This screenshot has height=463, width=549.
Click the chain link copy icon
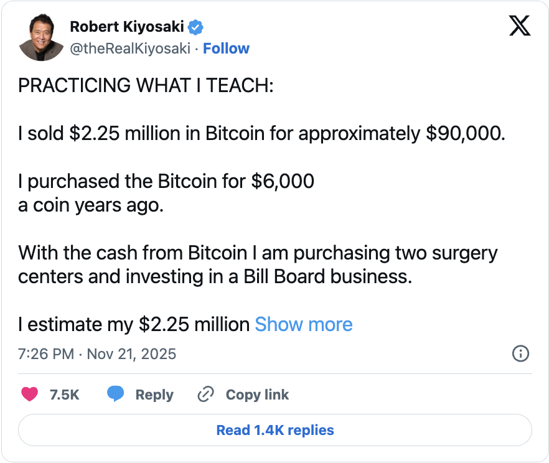point(205,394)
